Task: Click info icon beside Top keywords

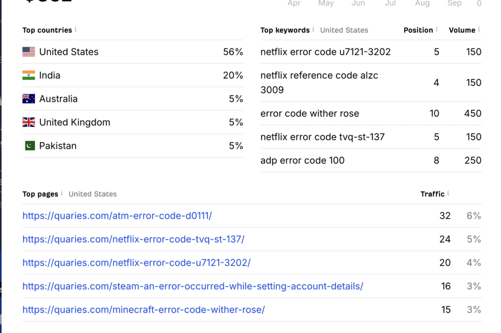Action: (x=313, y=29)
